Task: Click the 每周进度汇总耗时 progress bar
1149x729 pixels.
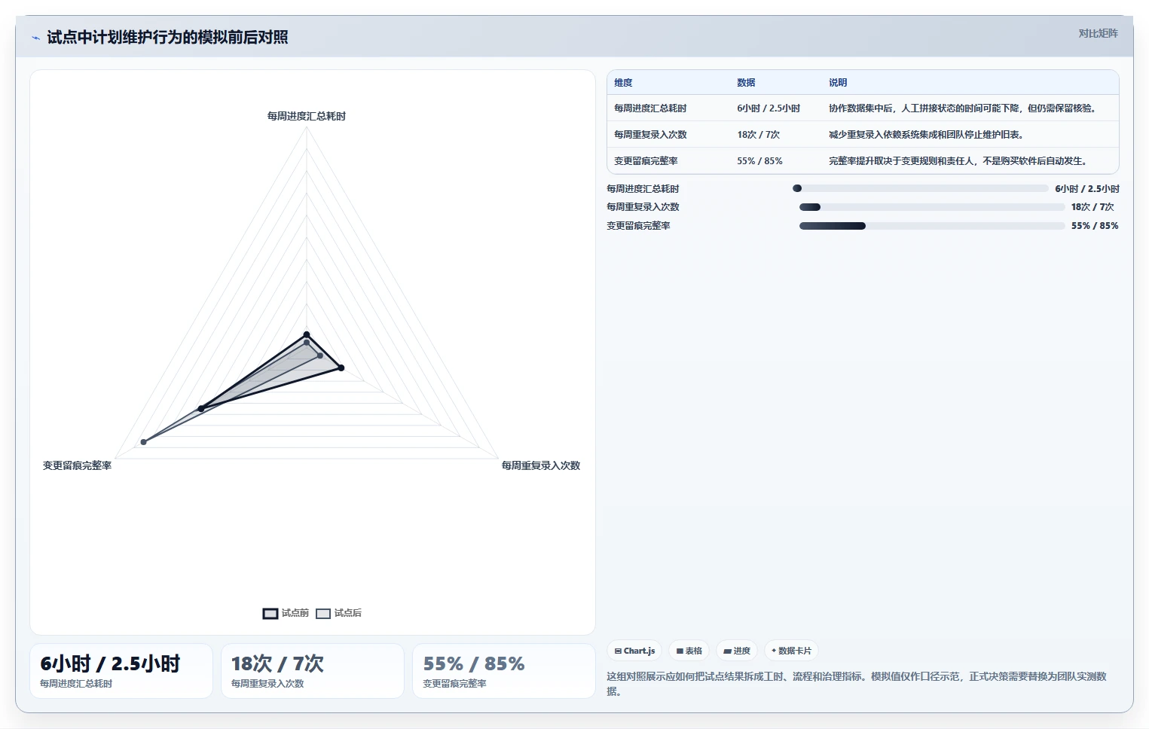Action: [x=921, y=188]
